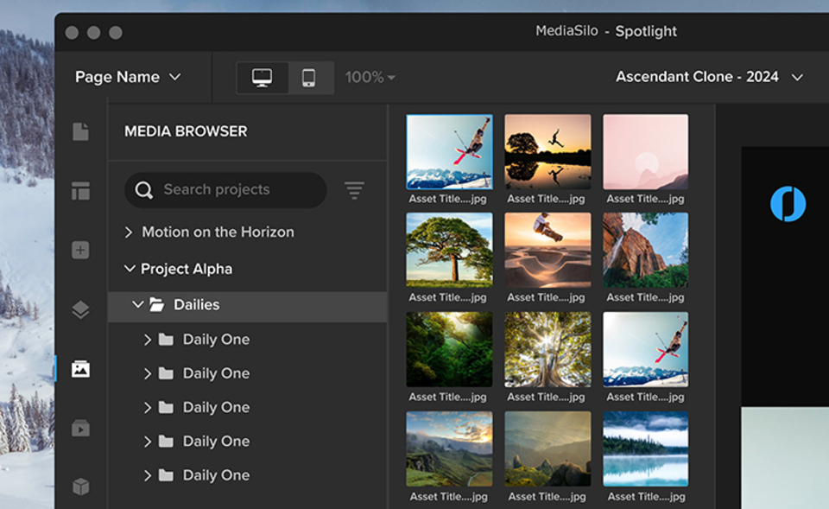829x509 pixels.
Task: Select the Layouts panel icon
Action: (x=79, y=191)
